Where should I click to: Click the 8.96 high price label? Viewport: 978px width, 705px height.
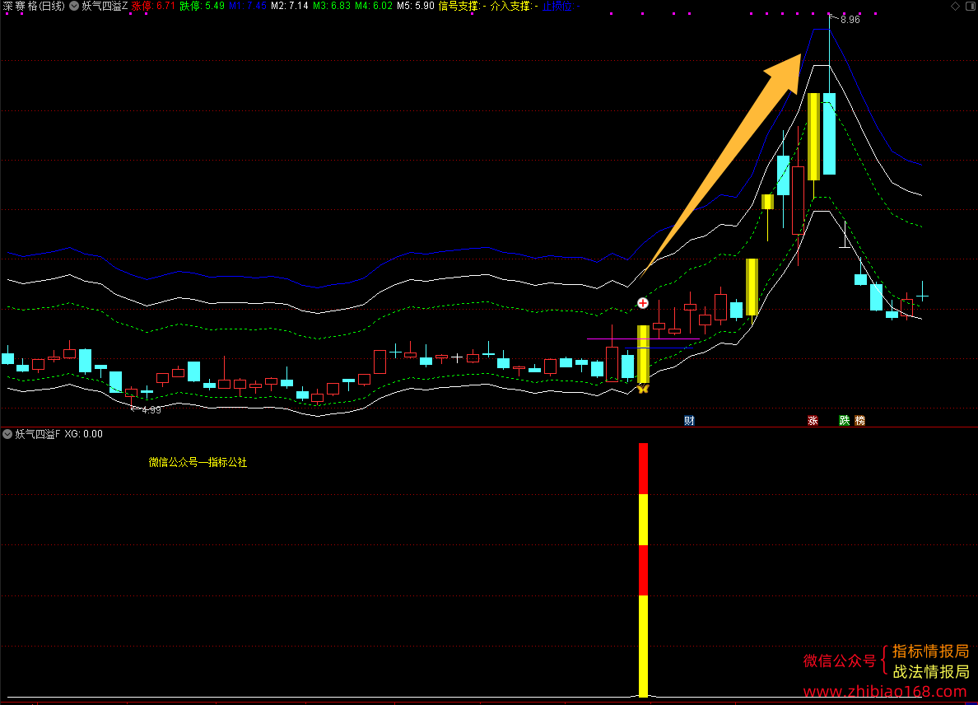click(x=850, y=20)
